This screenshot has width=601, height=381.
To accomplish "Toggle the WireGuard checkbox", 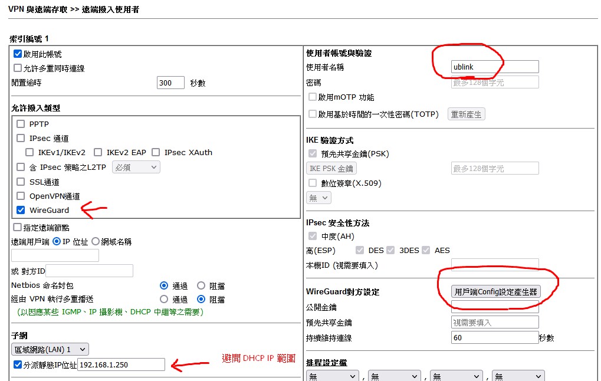I will (21, 210).
